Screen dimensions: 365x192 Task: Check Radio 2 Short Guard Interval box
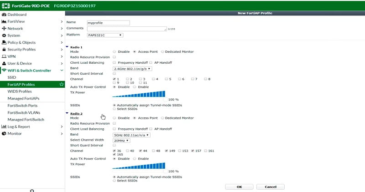pos(115,145)
